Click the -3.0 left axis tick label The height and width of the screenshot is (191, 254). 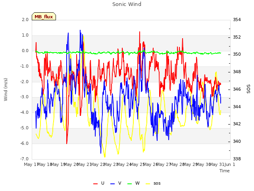[x=25, y=97]
